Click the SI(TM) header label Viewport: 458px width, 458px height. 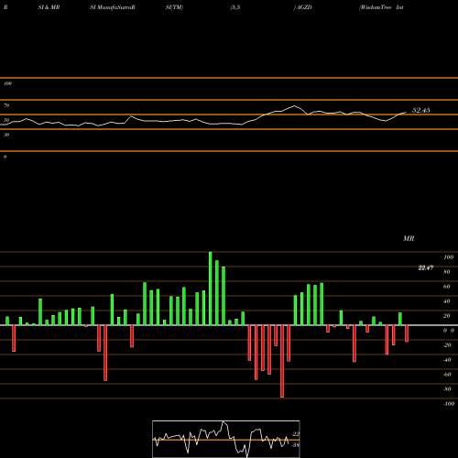tap(174, 7)
